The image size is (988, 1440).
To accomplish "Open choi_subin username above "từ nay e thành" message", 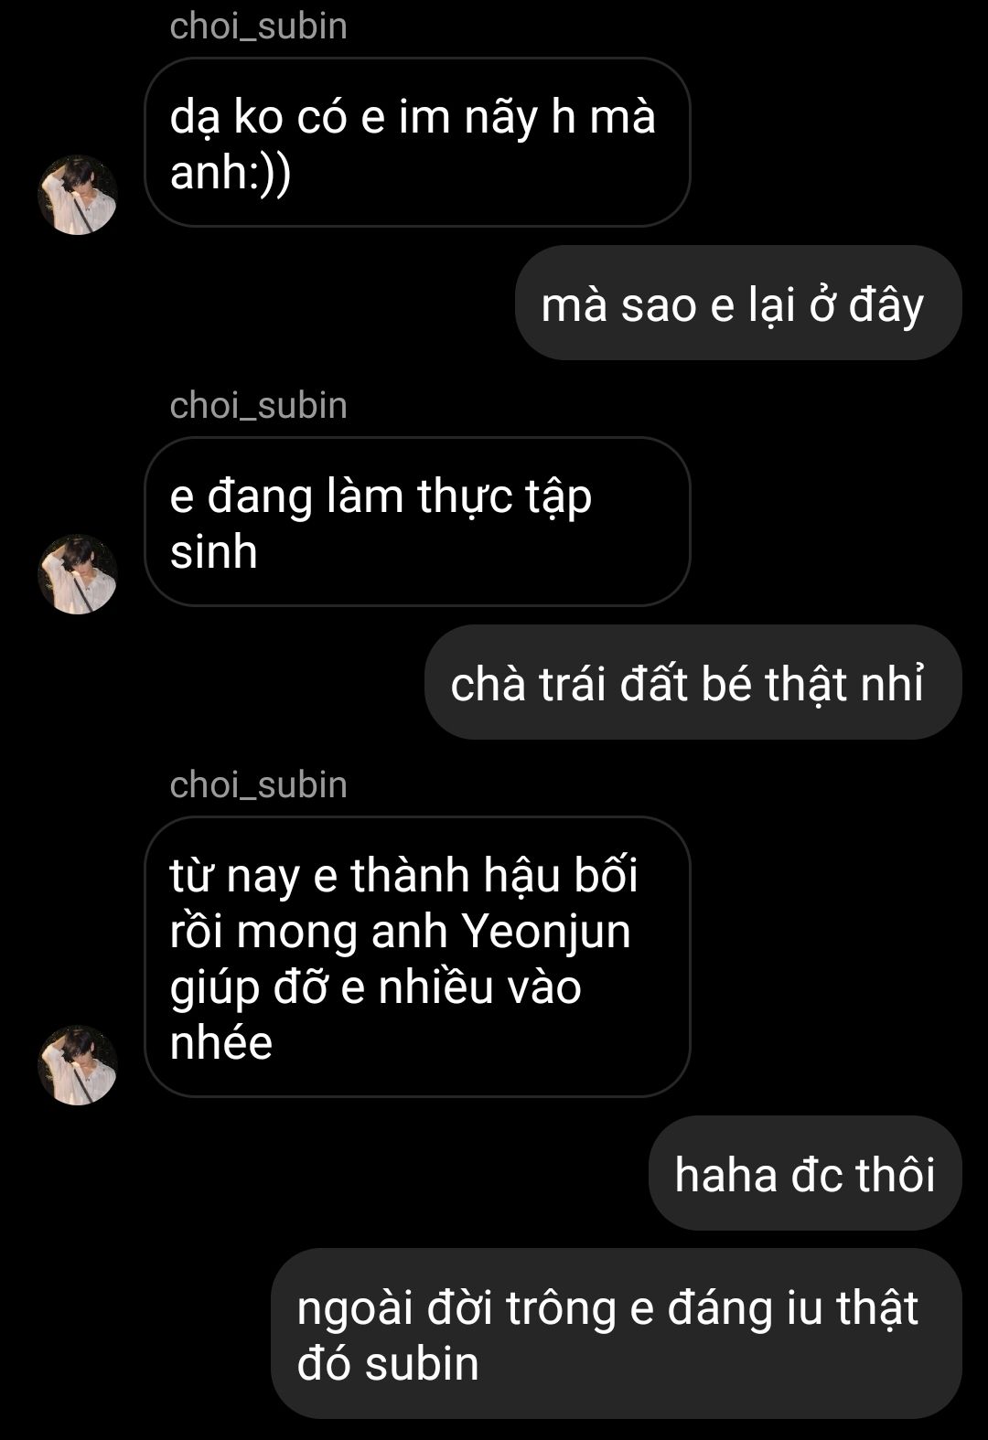I will 259,784.
